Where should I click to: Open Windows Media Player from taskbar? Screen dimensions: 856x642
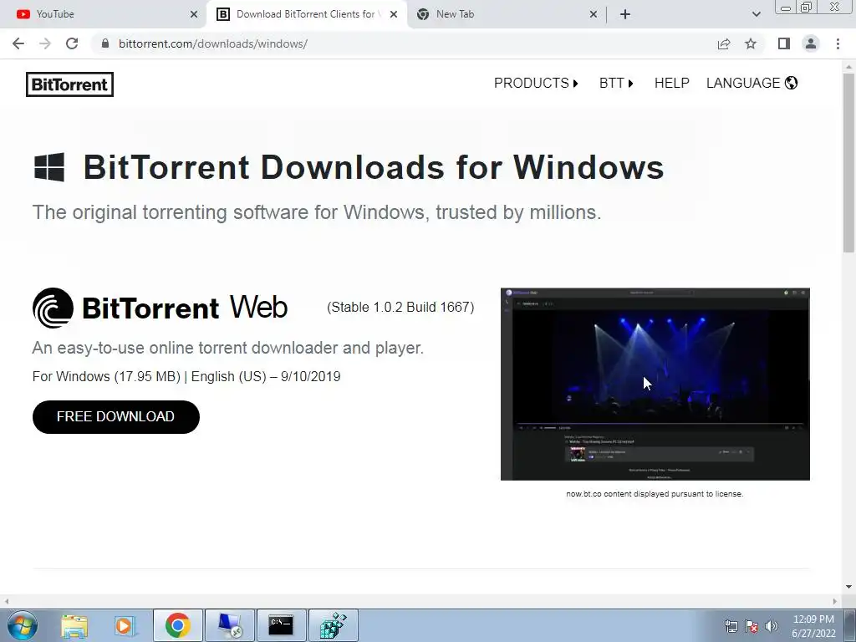pyautogui.click(x=125, y=625)
